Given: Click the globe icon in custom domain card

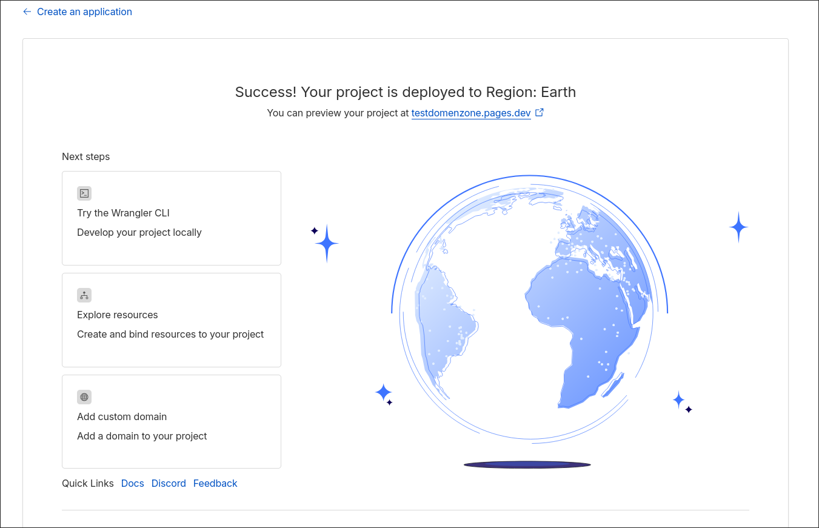Looking at the screenshot, I should [x=84, y=397].
